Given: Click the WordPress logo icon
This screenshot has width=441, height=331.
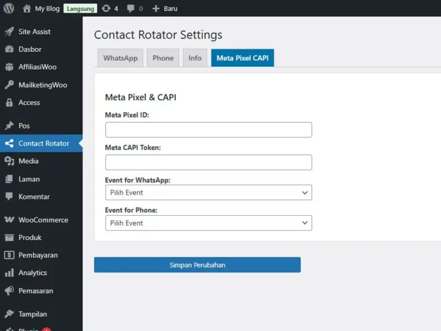Looking at the screenshot, I should 9,8.
